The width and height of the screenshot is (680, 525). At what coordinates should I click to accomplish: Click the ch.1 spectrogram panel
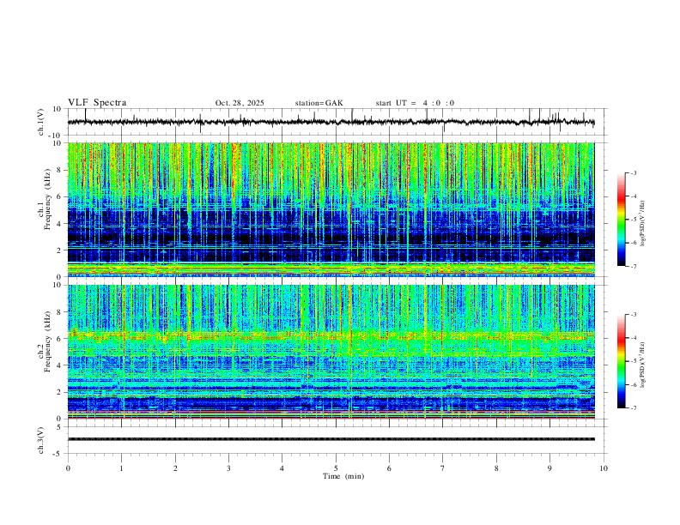tap(331, 209)
